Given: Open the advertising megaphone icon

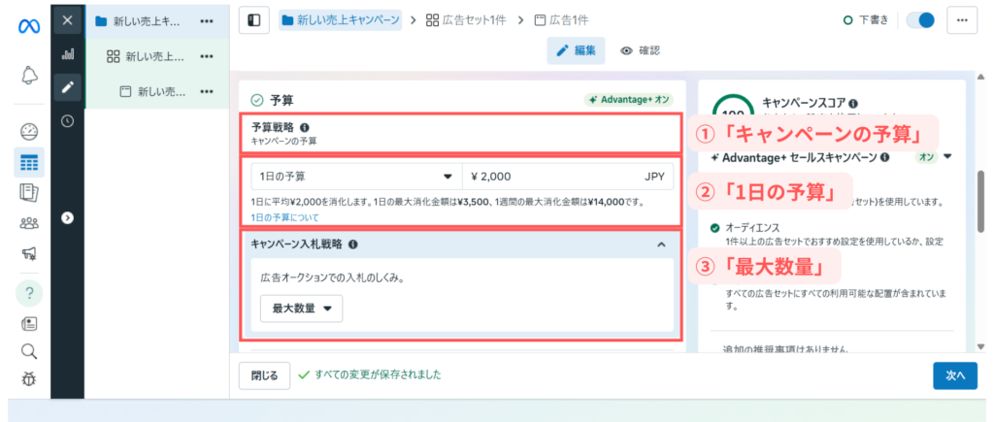Looking at the screenshot, I should 30,254.
